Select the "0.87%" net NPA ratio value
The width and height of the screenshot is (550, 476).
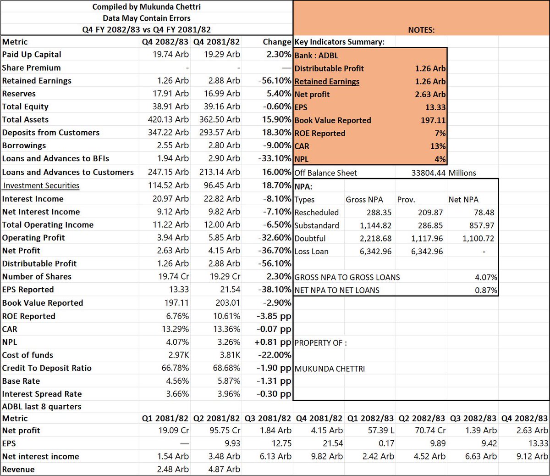point(486,290)
